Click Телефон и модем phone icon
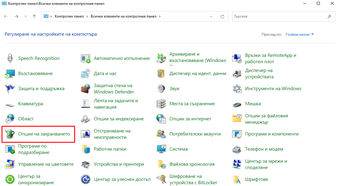This screenshot has height=186, width=338. click(237, 149)
